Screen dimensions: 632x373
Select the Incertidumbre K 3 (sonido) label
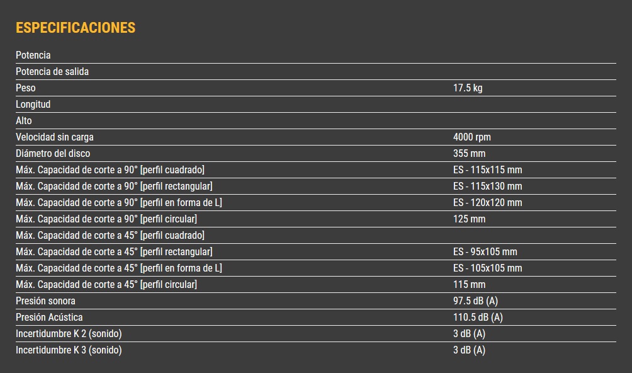tap(69, 350)
